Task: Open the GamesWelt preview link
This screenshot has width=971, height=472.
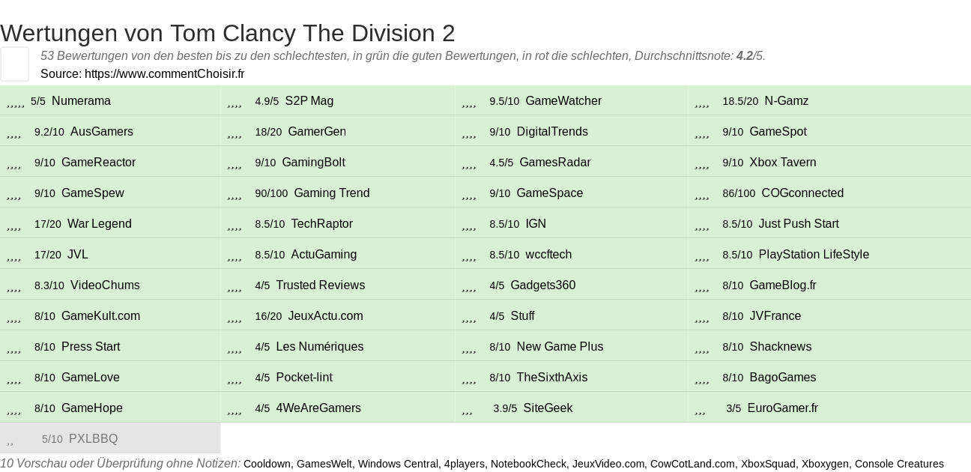Action: click(324, 464)
